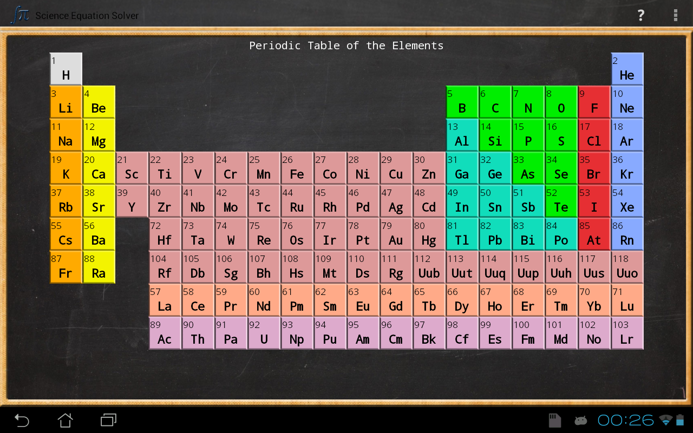This screenshot has width=693, height=433.
Task: Select the Lithium (Li) element tile
Action: 66,102
